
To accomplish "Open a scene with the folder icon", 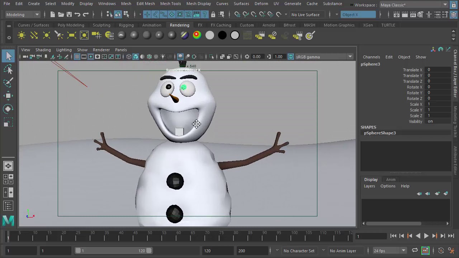I will (x=61, y=15).
